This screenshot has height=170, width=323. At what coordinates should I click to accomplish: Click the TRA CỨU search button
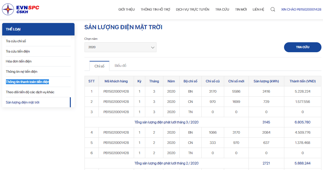point(302,47)
